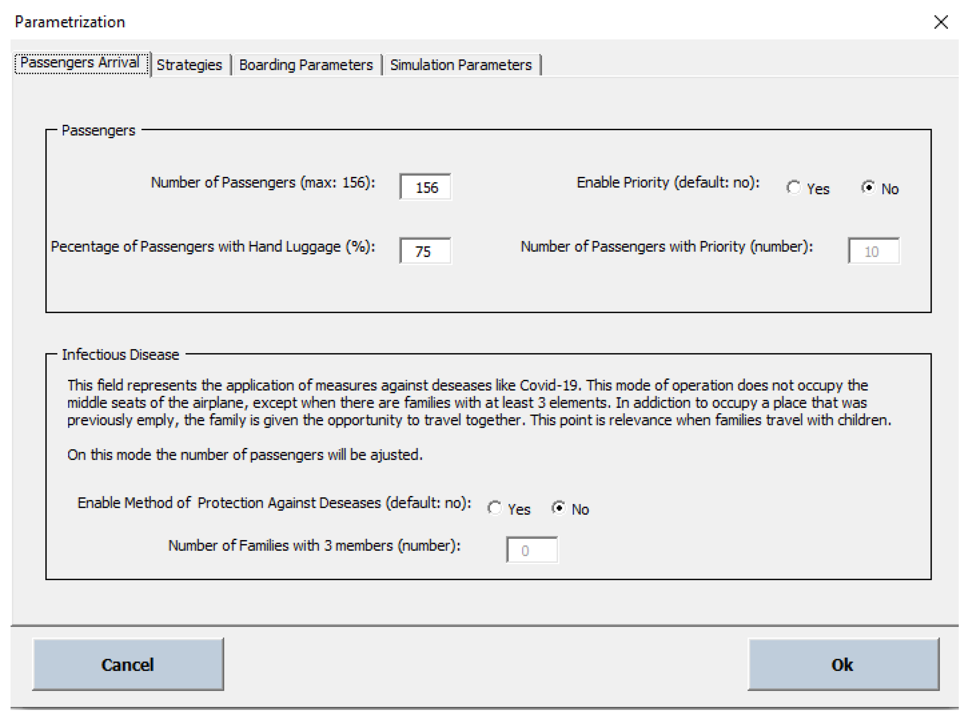Screen dimensions: 969x718
Task: Enable Priority by selecting Yes
Action: click(794, 188)
